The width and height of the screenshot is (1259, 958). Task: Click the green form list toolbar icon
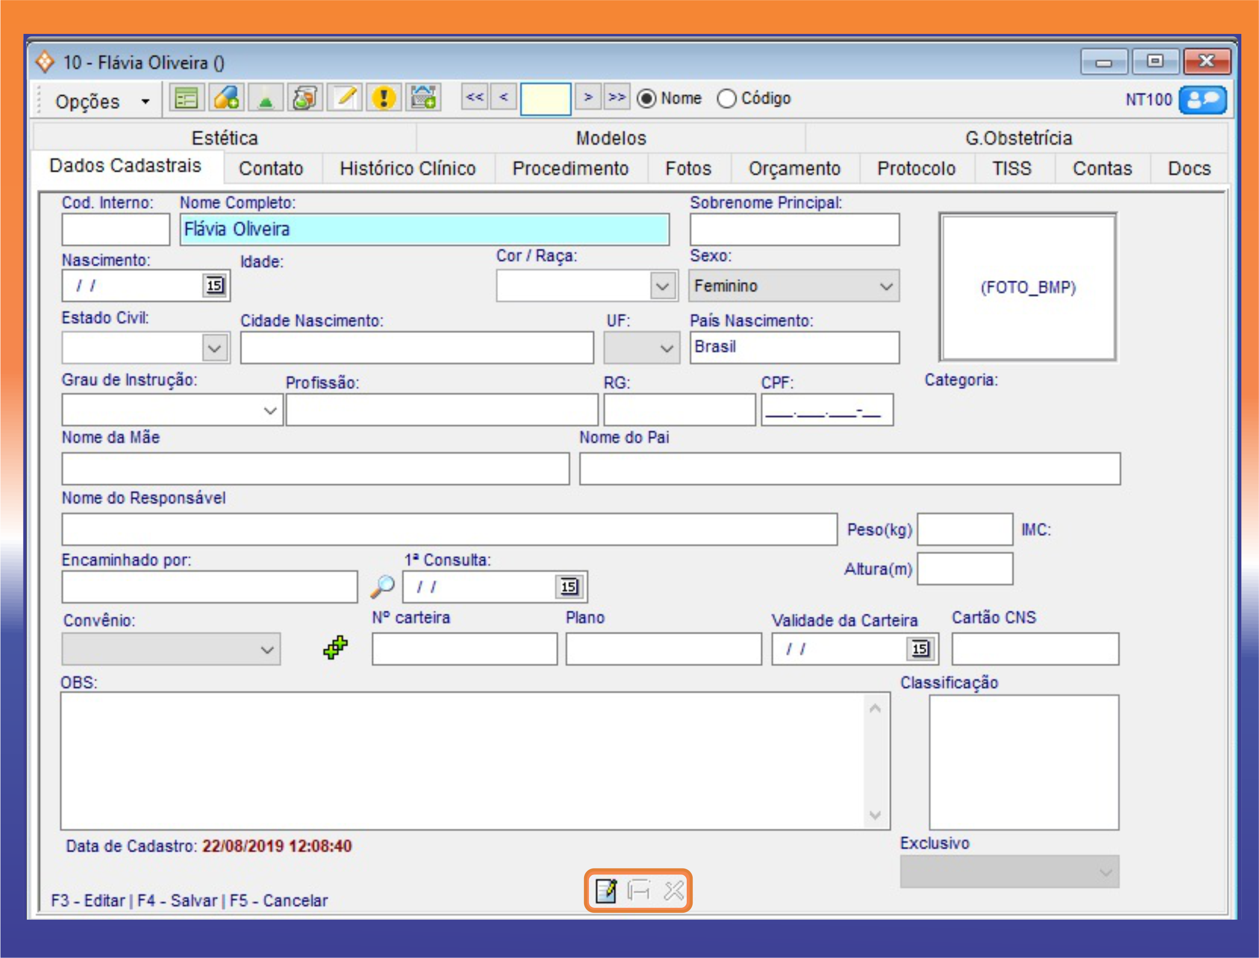[x=187, y=98]
